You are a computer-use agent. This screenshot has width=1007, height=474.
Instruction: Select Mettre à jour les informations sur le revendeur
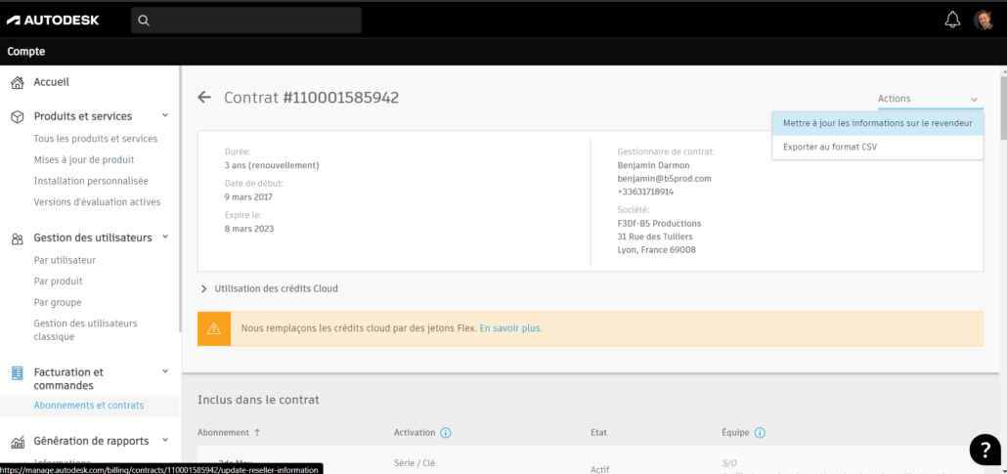click(877, 123)
